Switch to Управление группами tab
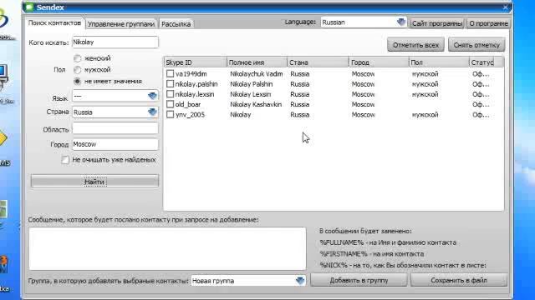 pyautogui.click(x=121, y=24)
